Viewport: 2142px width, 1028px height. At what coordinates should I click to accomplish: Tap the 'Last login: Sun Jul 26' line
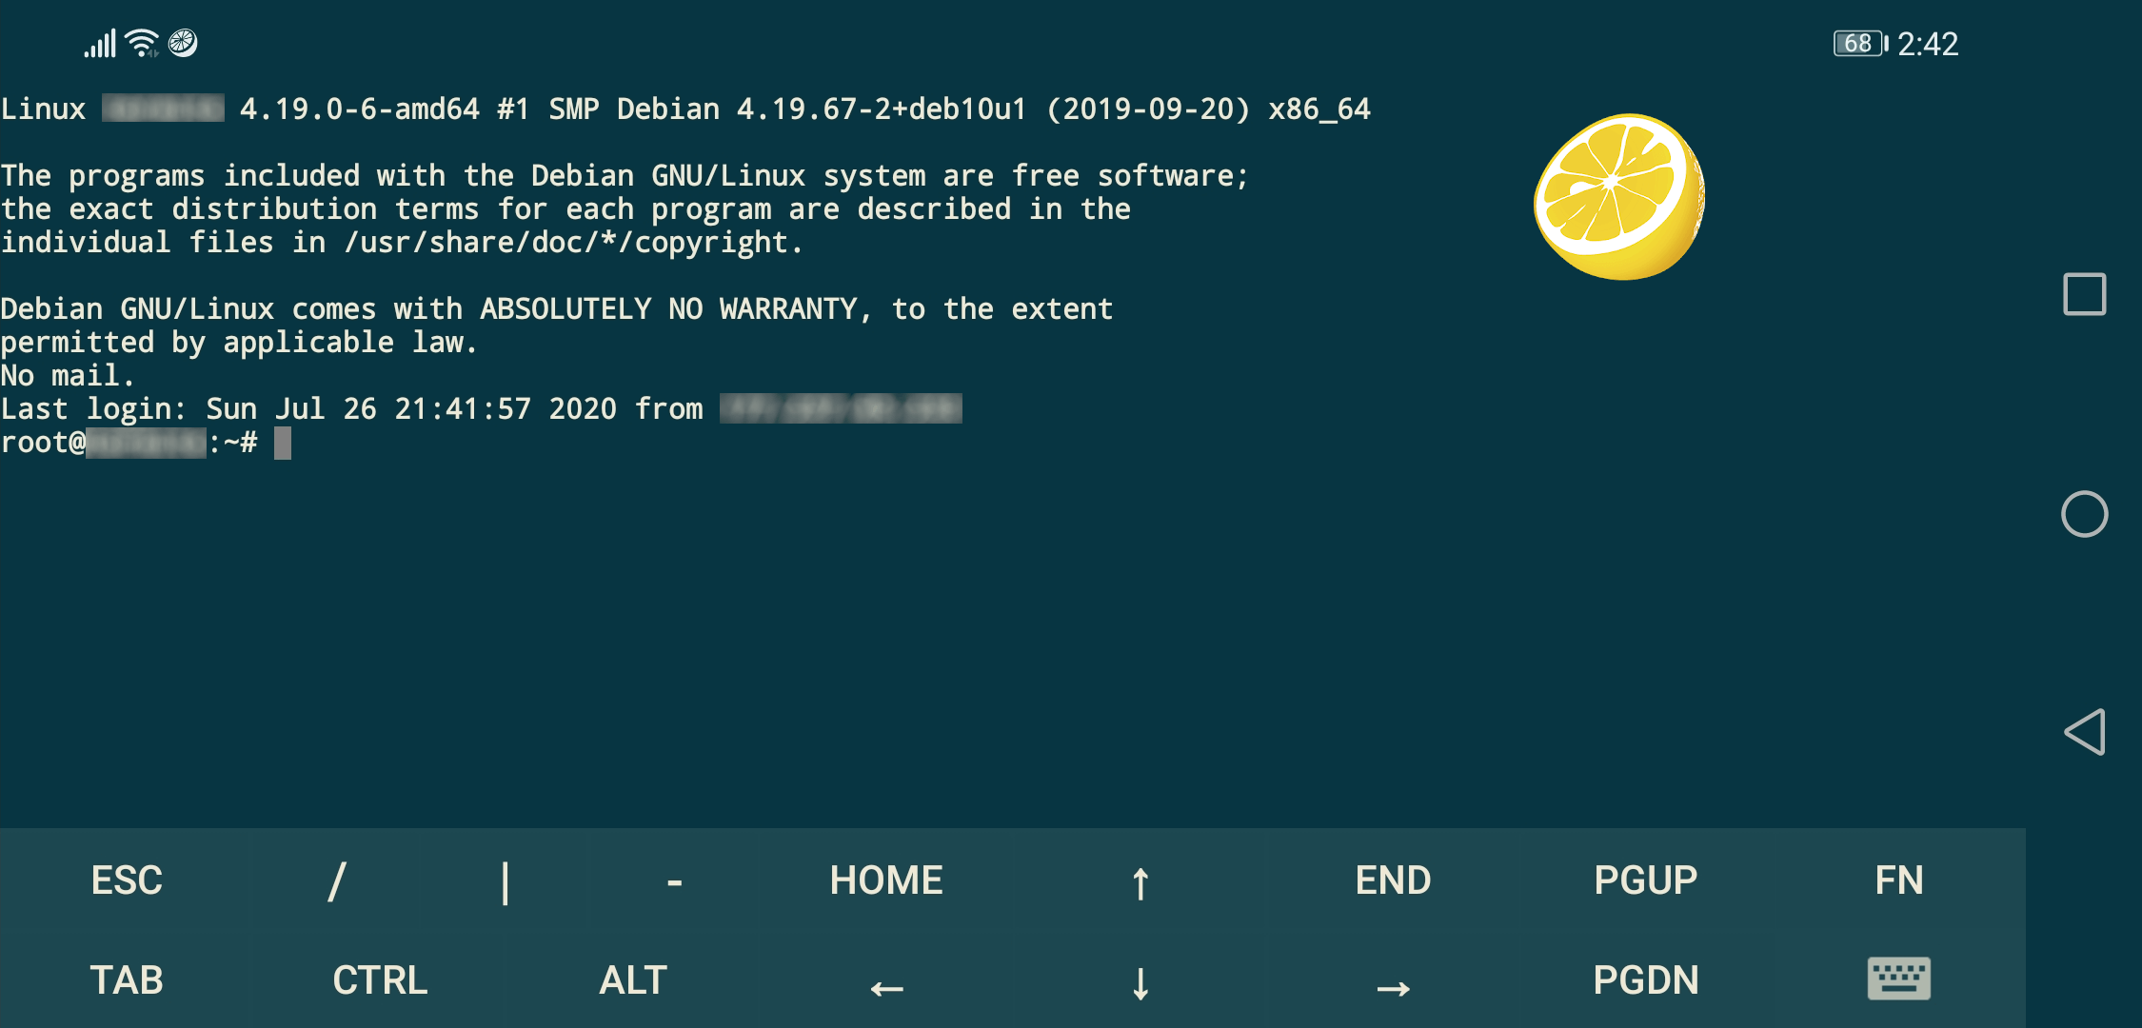(x=481, y=408)
